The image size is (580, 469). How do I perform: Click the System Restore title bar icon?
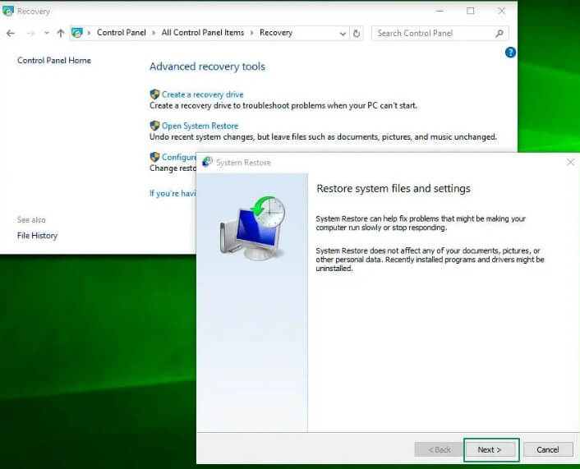(x=207, y=163)
